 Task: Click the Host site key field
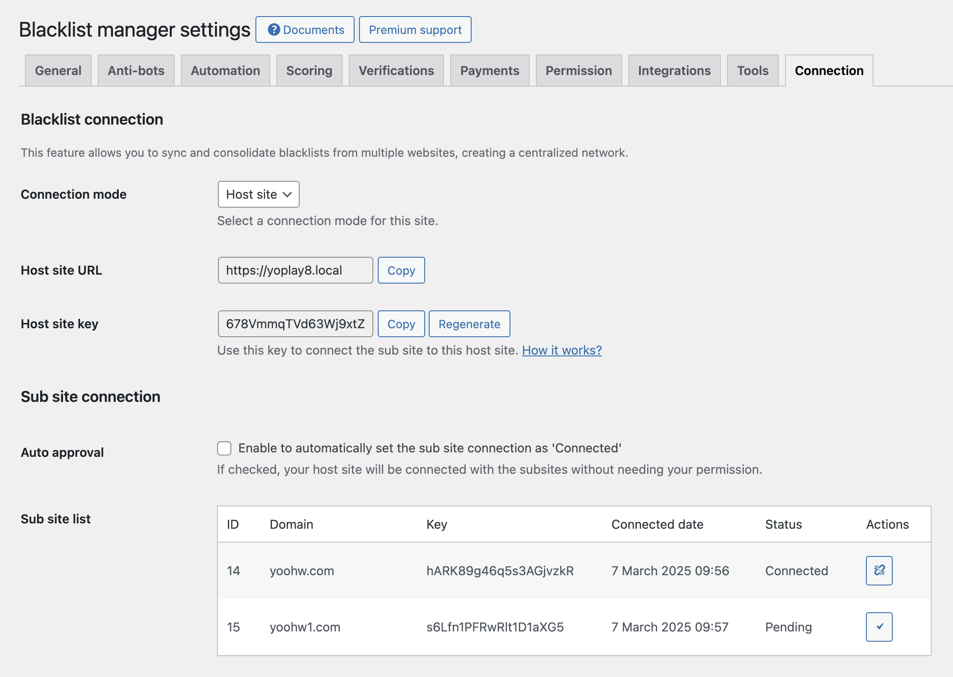(296, 324)
